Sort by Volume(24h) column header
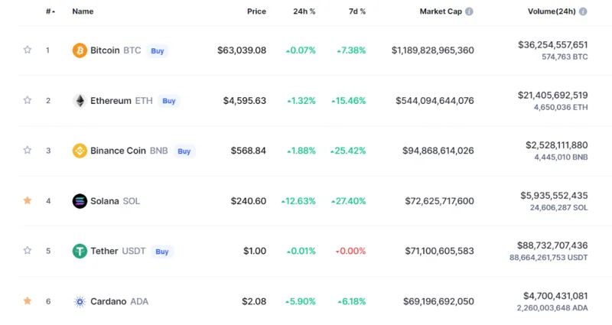The height and width of the screenshot is (325, 612). (552, 11)
